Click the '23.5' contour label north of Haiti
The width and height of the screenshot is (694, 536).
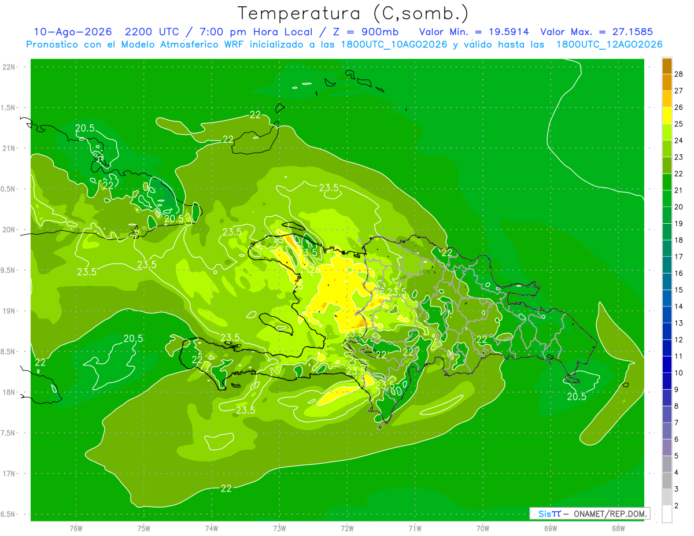coord(329,187)
